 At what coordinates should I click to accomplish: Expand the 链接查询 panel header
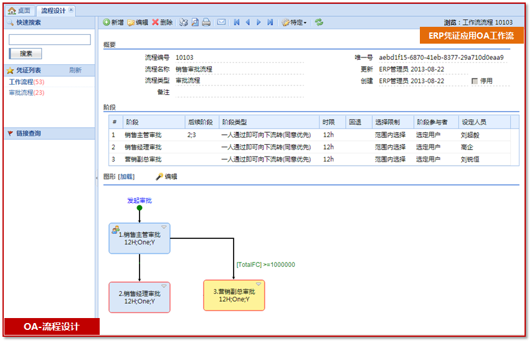pos(49,133)
